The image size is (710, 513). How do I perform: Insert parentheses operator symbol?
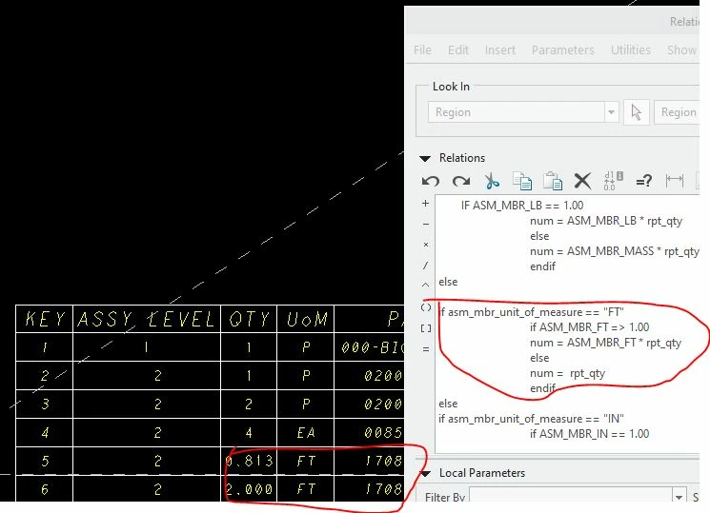click(426, 307)
